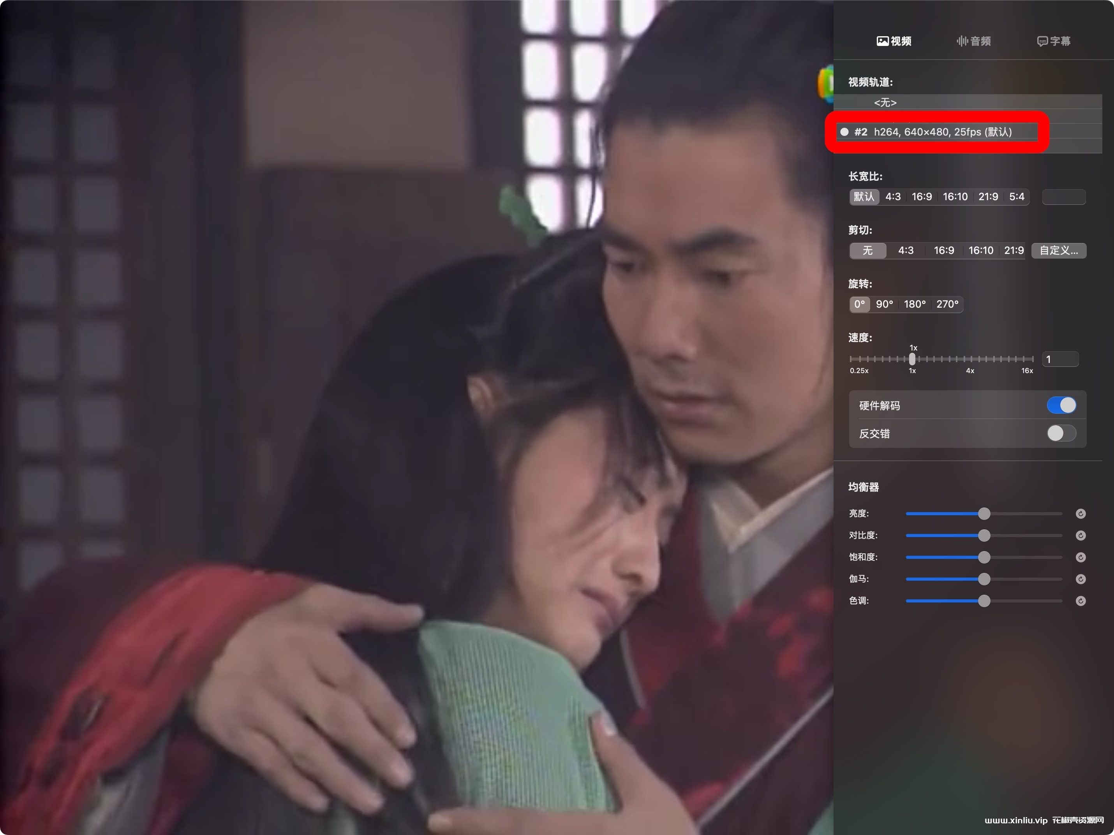1114x835 pixels.
Task: Set aspect ratio to 默认
Action: point(864,197)
